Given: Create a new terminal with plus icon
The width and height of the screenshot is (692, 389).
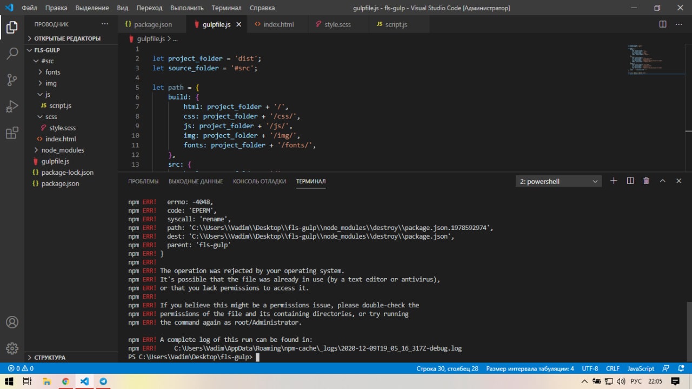Looking at the screenshot, I should [614, 181].
